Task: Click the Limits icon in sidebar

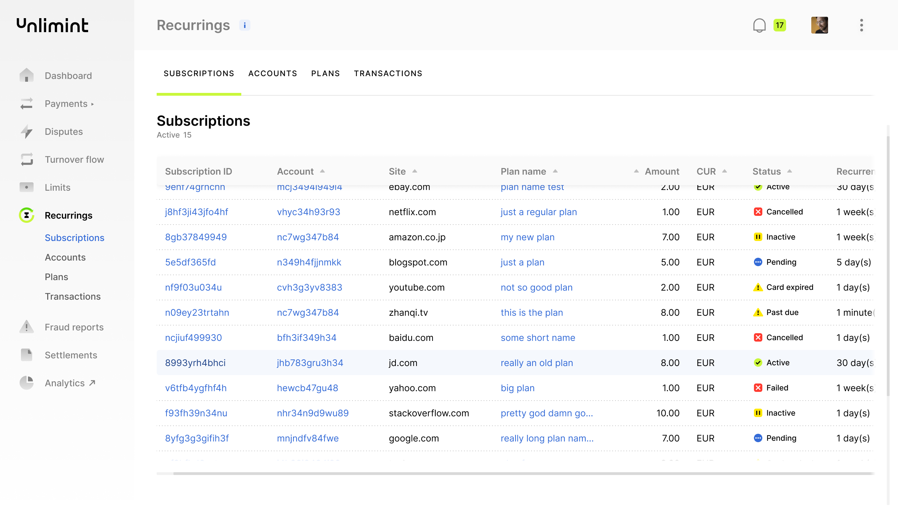Action: click(26, 187)
